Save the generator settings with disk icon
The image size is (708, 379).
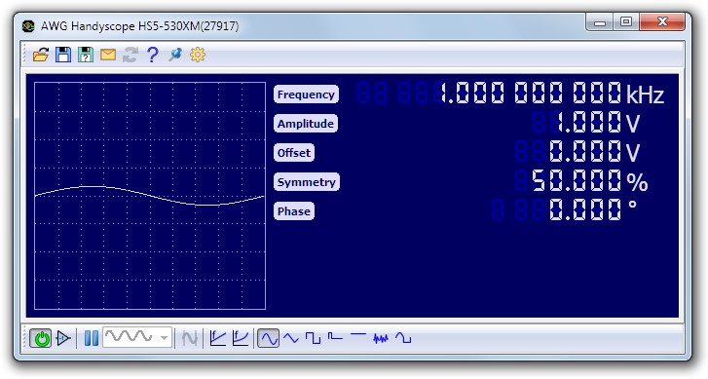pyautogui.click(x=63, y=55)
